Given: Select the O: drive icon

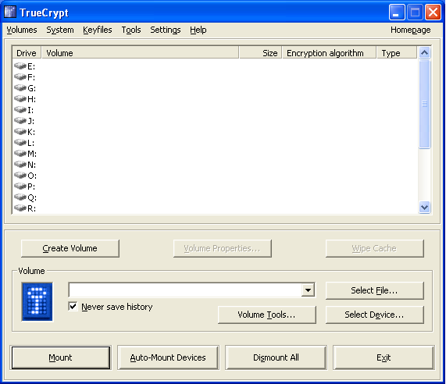Looking at the screenshot, I should (20, 175).
